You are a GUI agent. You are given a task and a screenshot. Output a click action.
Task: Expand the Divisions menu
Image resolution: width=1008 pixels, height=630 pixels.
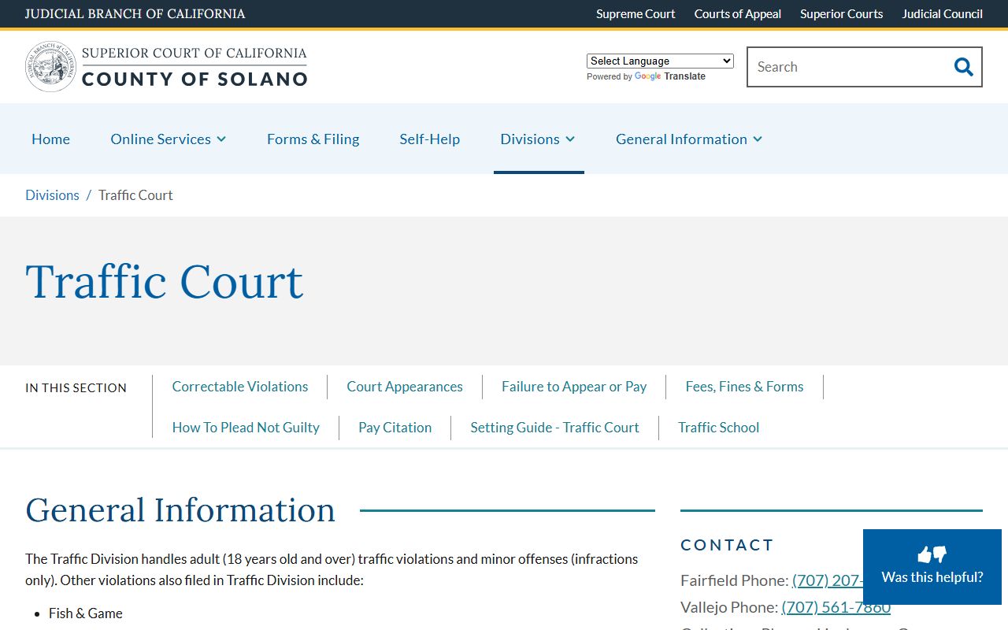click(538, 139)
